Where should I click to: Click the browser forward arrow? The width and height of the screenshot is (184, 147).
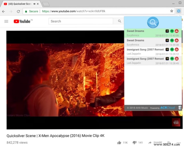coord(11,11)
